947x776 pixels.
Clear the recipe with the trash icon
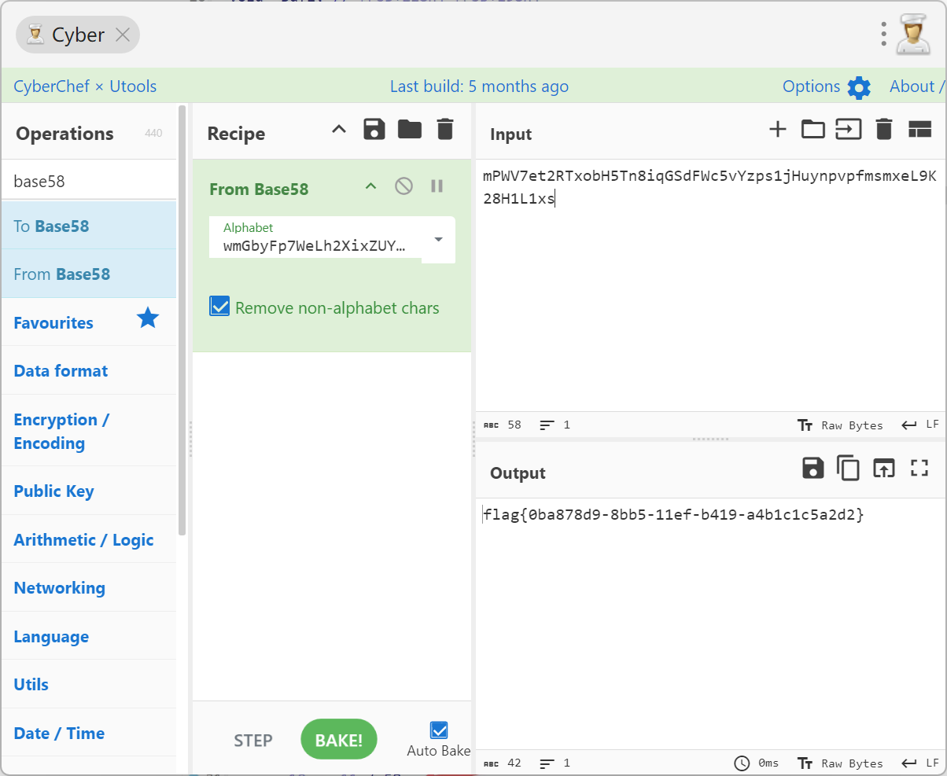click(445, 129)
